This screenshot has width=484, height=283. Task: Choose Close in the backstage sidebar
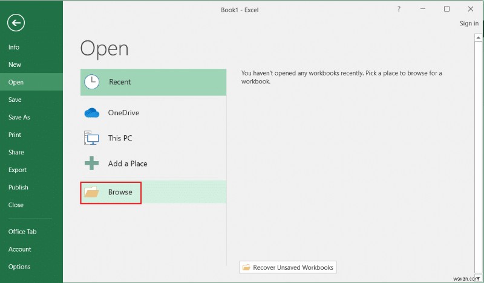[16, 205]
